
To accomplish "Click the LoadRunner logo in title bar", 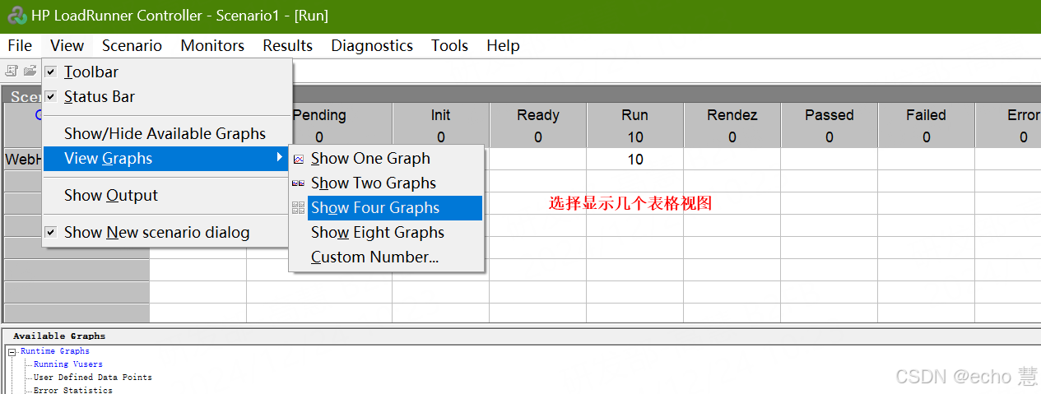I will 16,16.
